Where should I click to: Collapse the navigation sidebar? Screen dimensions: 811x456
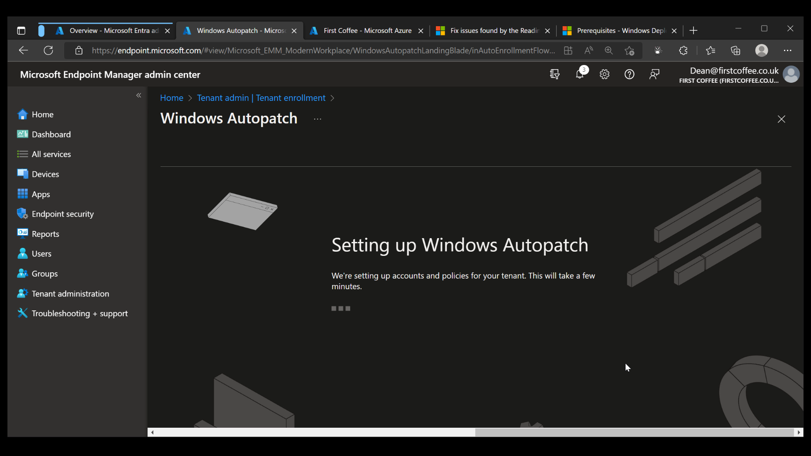(139, 95)
